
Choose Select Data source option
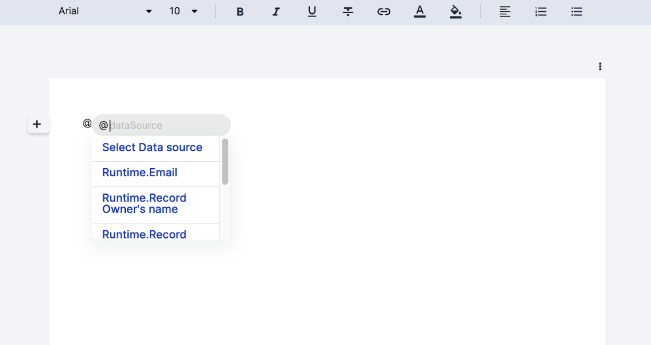(156, 148)
